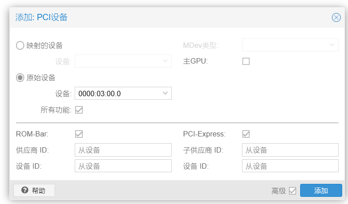
Task: Open help via the 帮助 button
Action: pyautogui.click(x=34, y=191)
